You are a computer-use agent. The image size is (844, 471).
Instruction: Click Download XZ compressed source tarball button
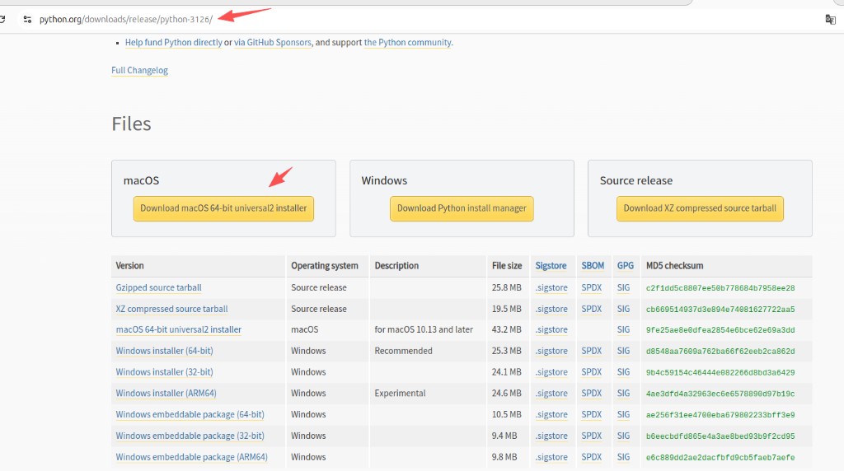click(x=700, y=208)
